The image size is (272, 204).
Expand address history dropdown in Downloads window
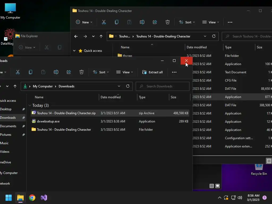click(x=119, y=86)
